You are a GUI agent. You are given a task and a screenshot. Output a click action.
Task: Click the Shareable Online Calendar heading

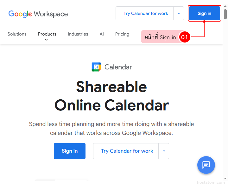tap(111, 96)
